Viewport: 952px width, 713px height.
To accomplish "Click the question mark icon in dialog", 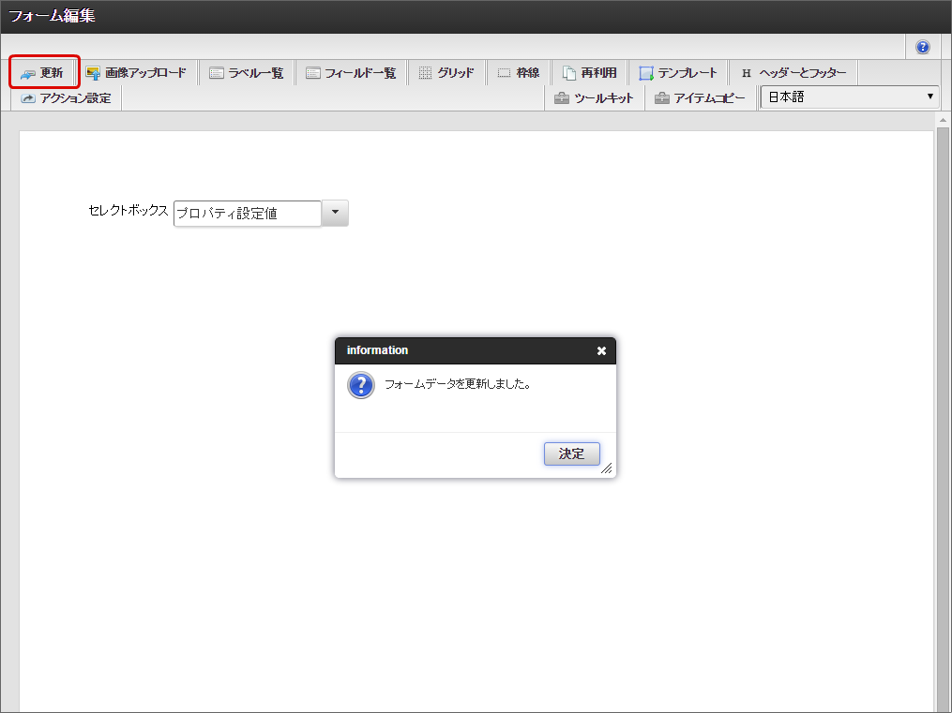I will click(361, 385).
